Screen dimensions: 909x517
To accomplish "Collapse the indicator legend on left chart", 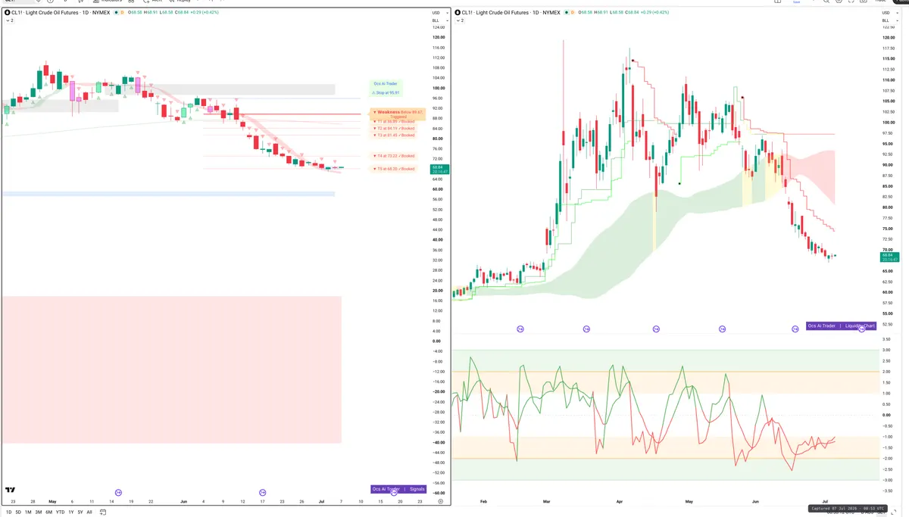I will tap(9, 20).
